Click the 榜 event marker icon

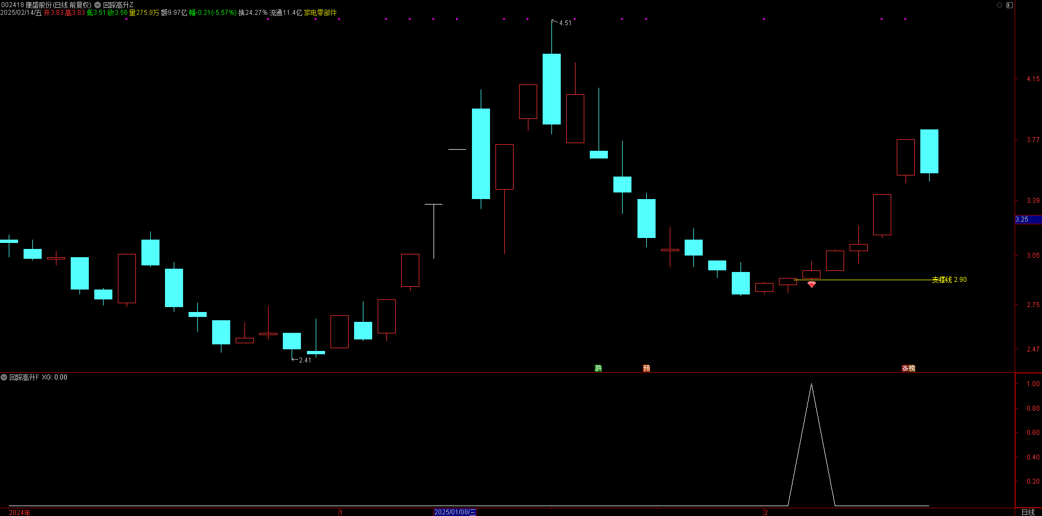(912, 368)
